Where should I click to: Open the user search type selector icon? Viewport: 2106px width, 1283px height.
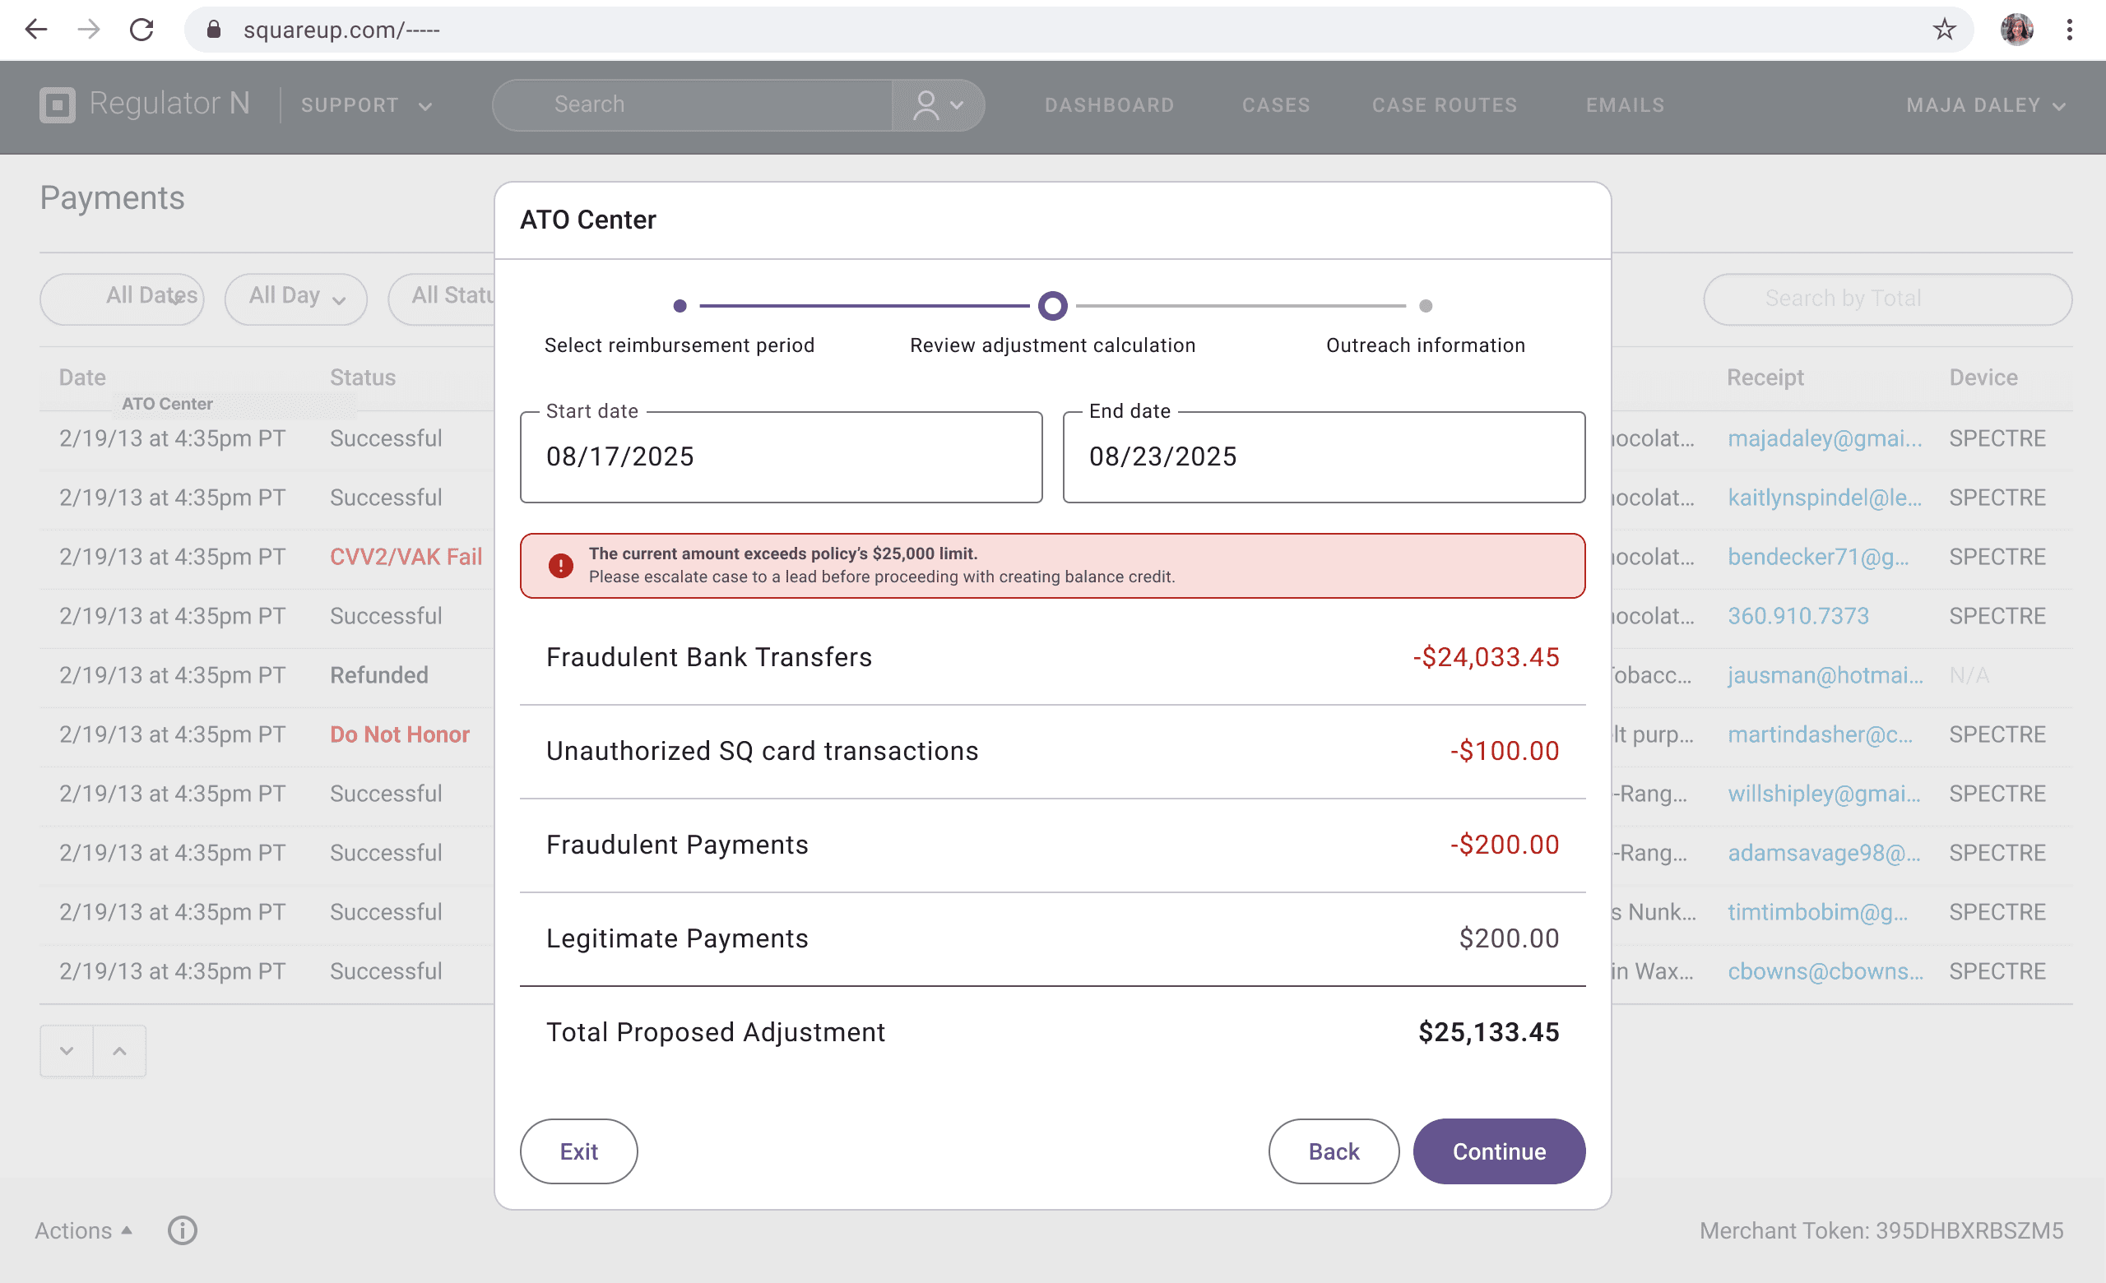pos(938,105)
